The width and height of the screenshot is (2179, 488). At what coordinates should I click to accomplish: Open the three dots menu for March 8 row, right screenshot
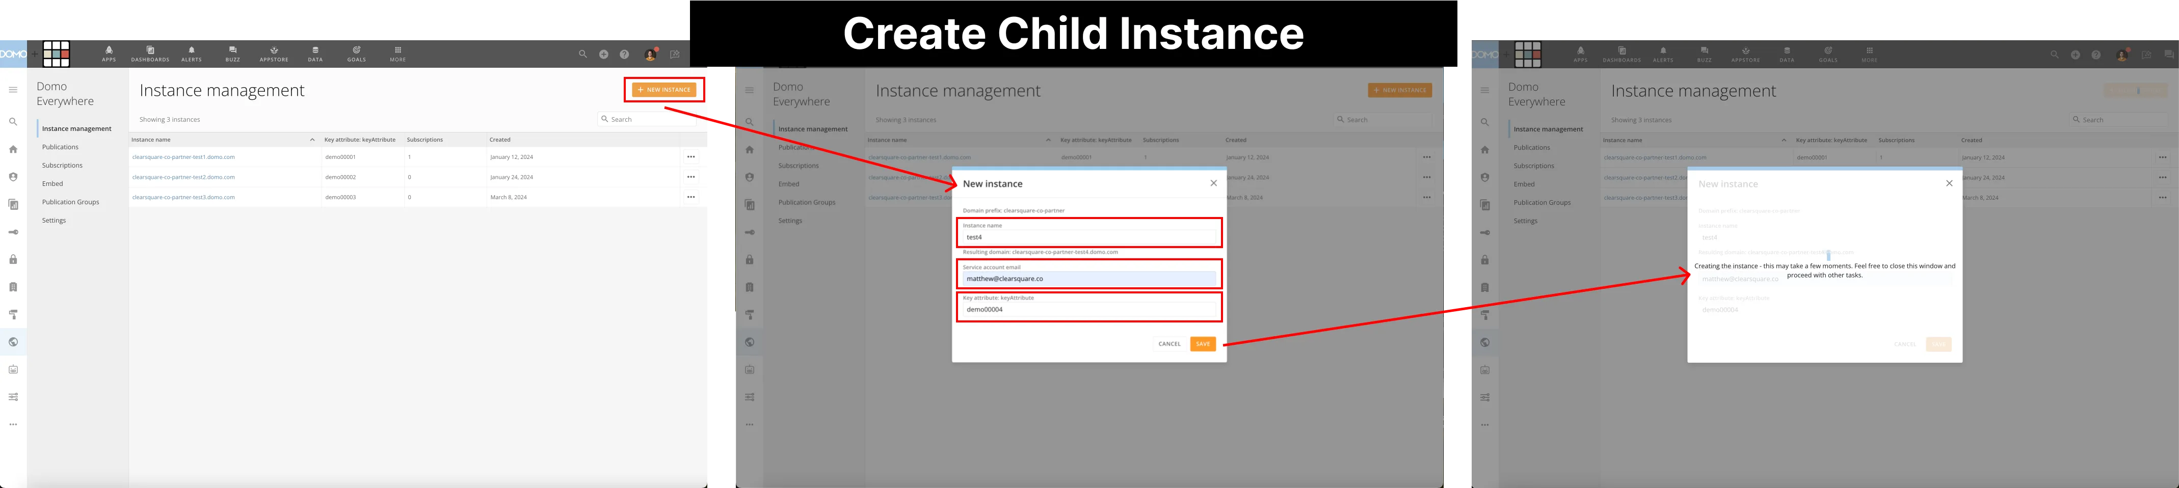coord(2162,198)
